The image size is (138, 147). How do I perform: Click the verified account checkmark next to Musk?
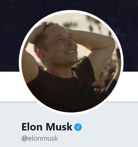[78, 127]
